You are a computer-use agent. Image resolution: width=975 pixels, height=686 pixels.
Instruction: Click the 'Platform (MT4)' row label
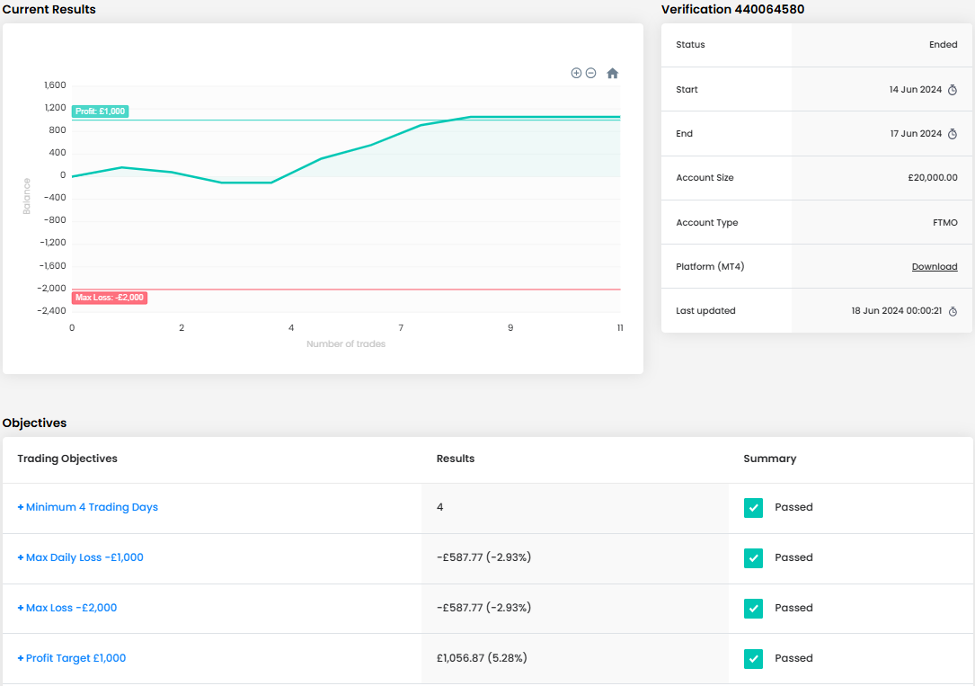[x=710, y=266]
